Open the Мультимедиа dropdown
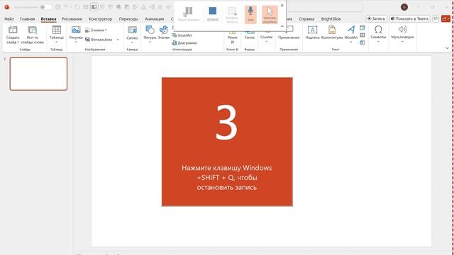This screenshot has height=255, width=454. [402, 34]
